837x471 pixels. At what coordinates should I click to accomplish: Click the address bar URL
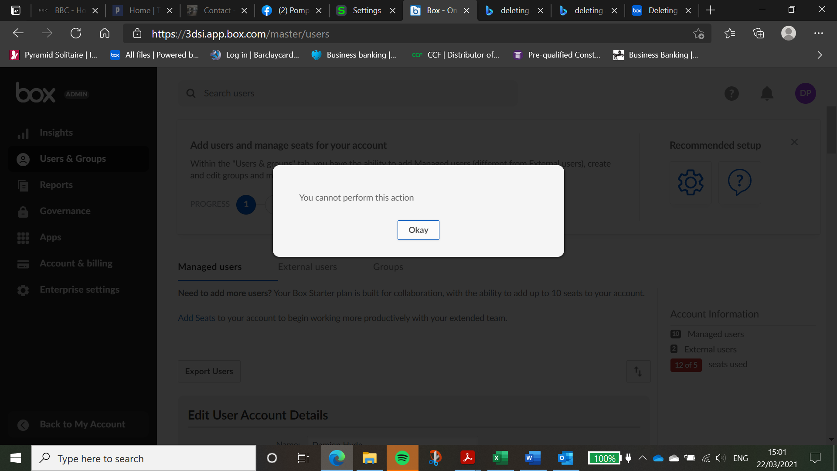pyautogui.click(x=240, y=34)
